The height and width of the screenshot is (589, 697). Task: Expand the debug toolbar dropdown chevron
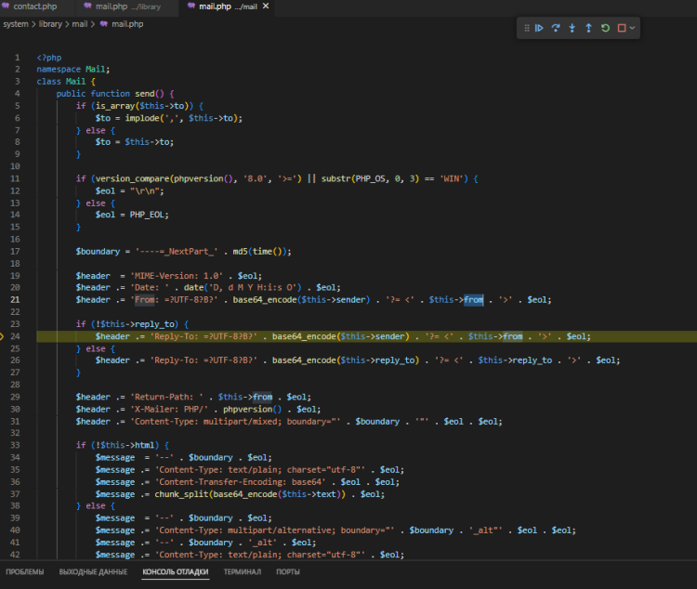(633, 29)
